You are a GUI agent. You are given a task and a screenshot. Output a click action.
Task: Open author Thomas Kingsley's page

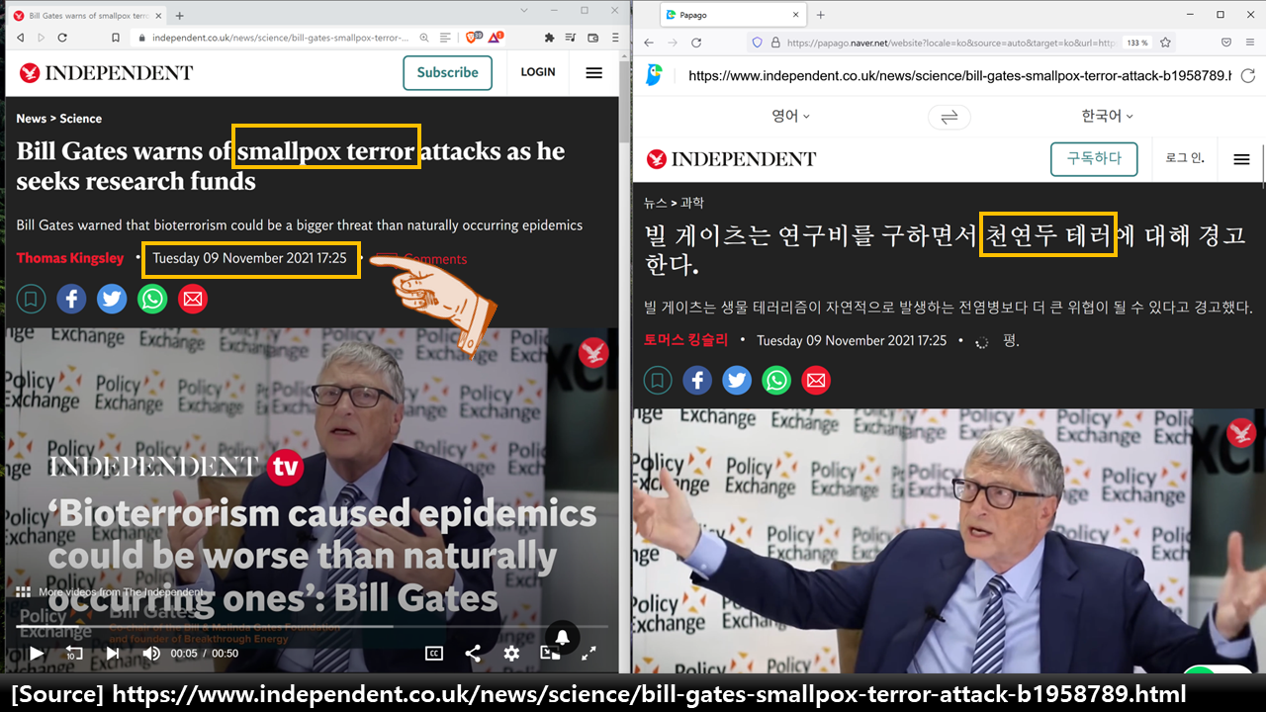pos(70,258)
